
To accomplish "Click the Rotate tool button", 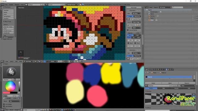I will [8, 12].
